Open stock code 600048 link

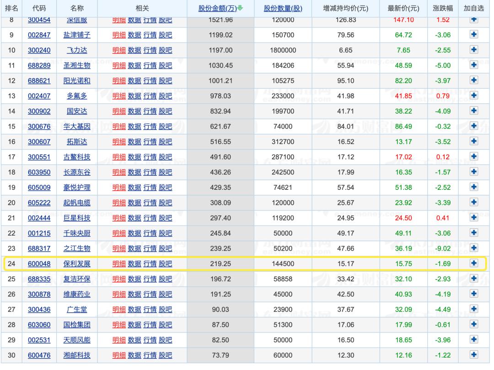39,264
